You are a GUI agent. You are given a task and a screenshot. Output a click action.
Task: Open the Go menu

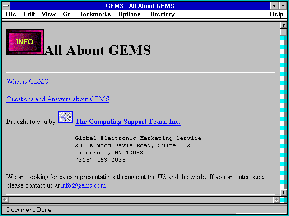click(67, 14)
